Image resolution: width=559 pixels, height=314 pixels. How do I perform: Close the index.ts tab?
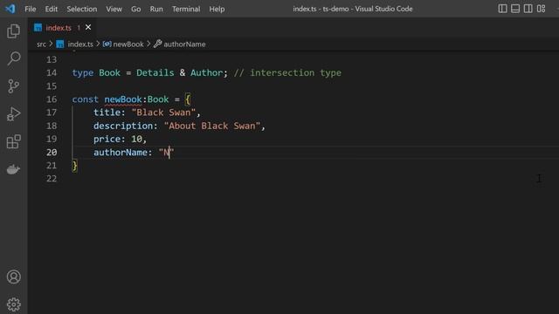click(88, 27)
